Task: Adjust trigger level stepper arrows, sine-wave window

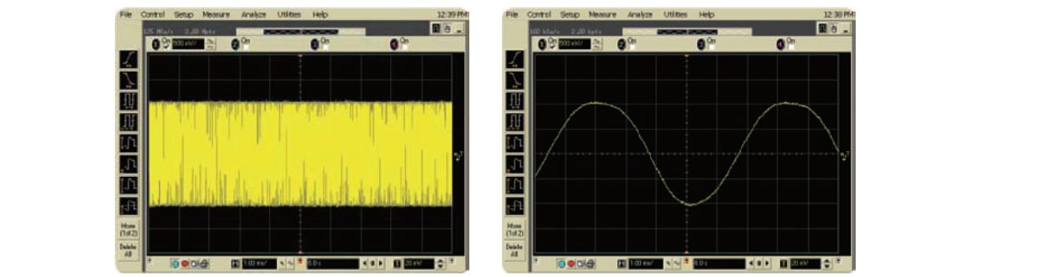Action: coord(827,264)
